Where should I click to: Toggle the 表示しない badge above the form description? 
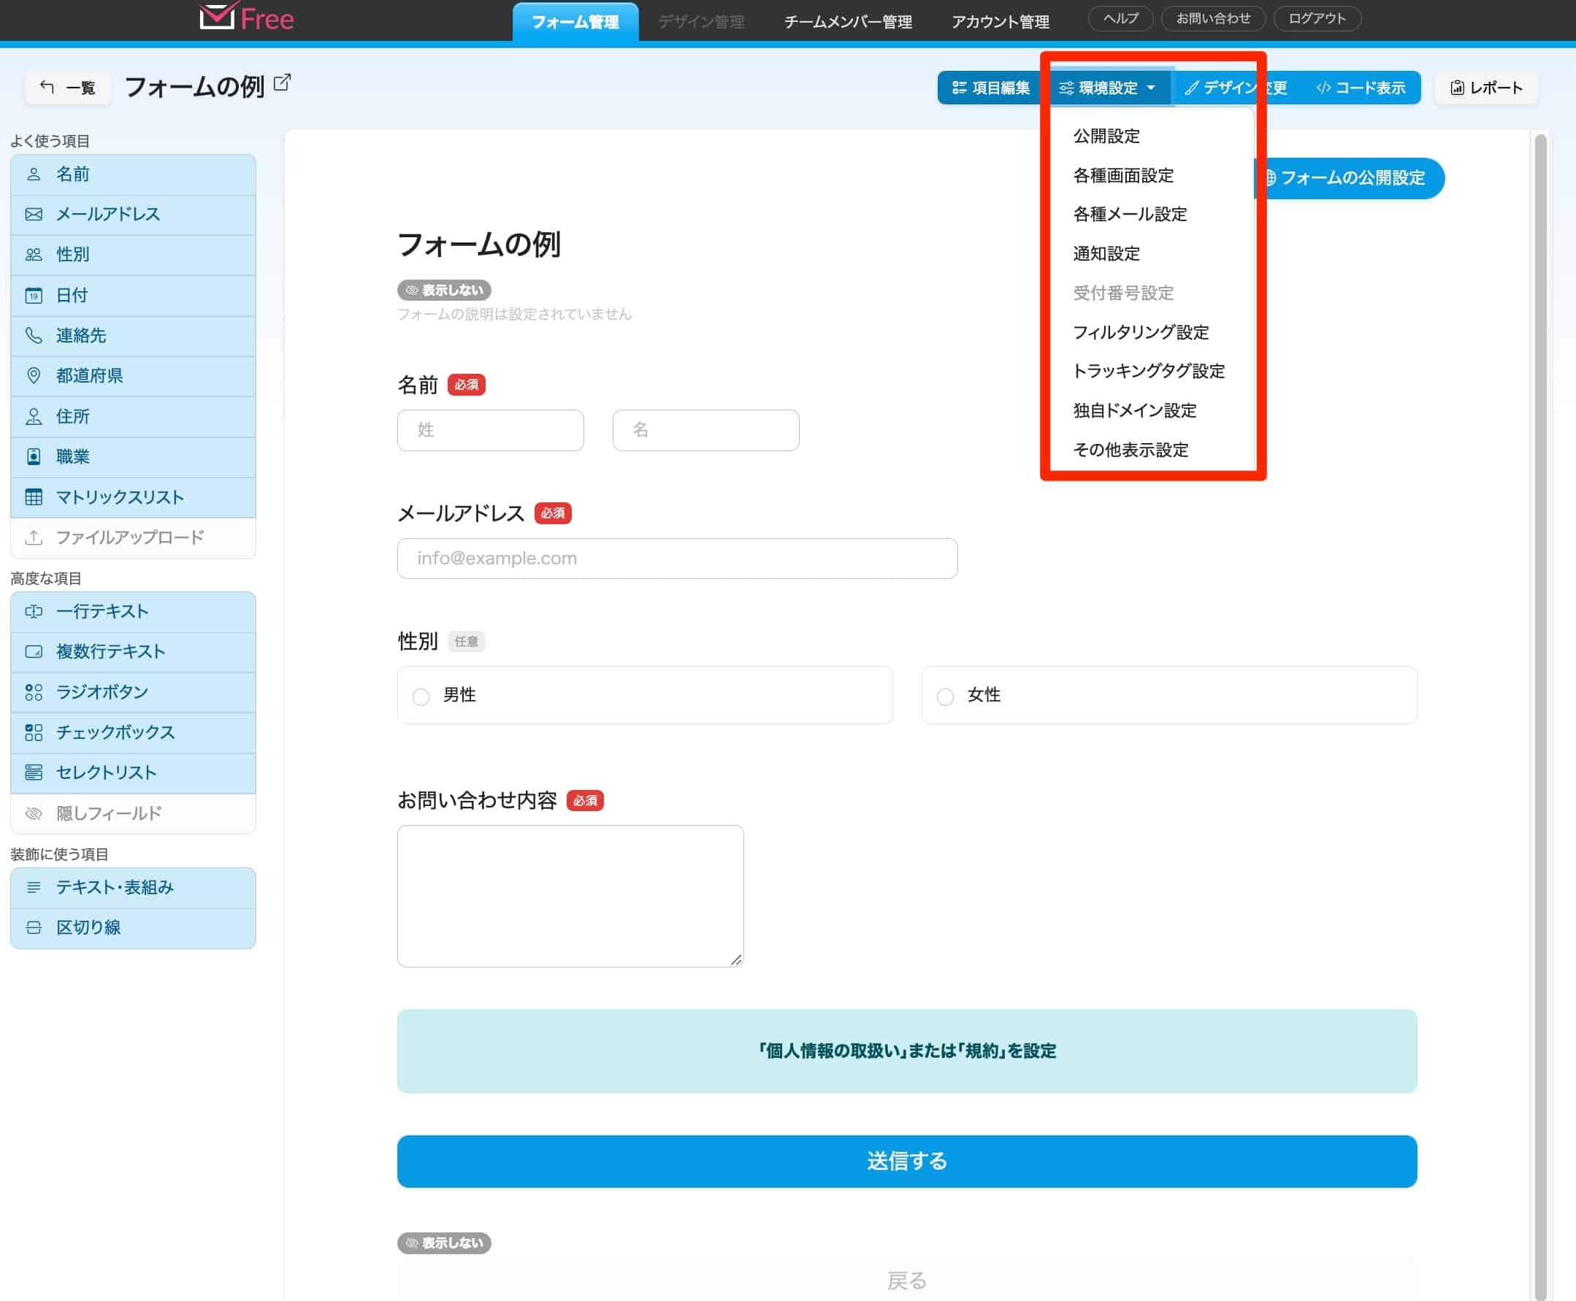(x=444, y=290)
